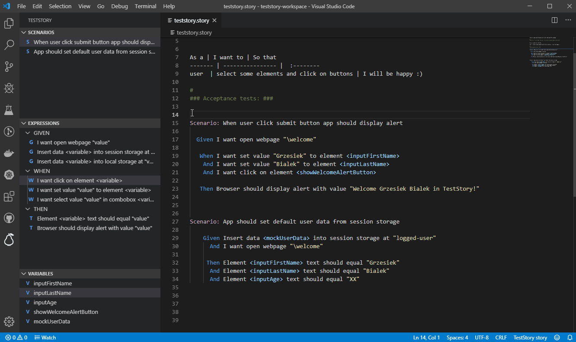Click <showWelcomeAlertButton> on line 21

336,173
